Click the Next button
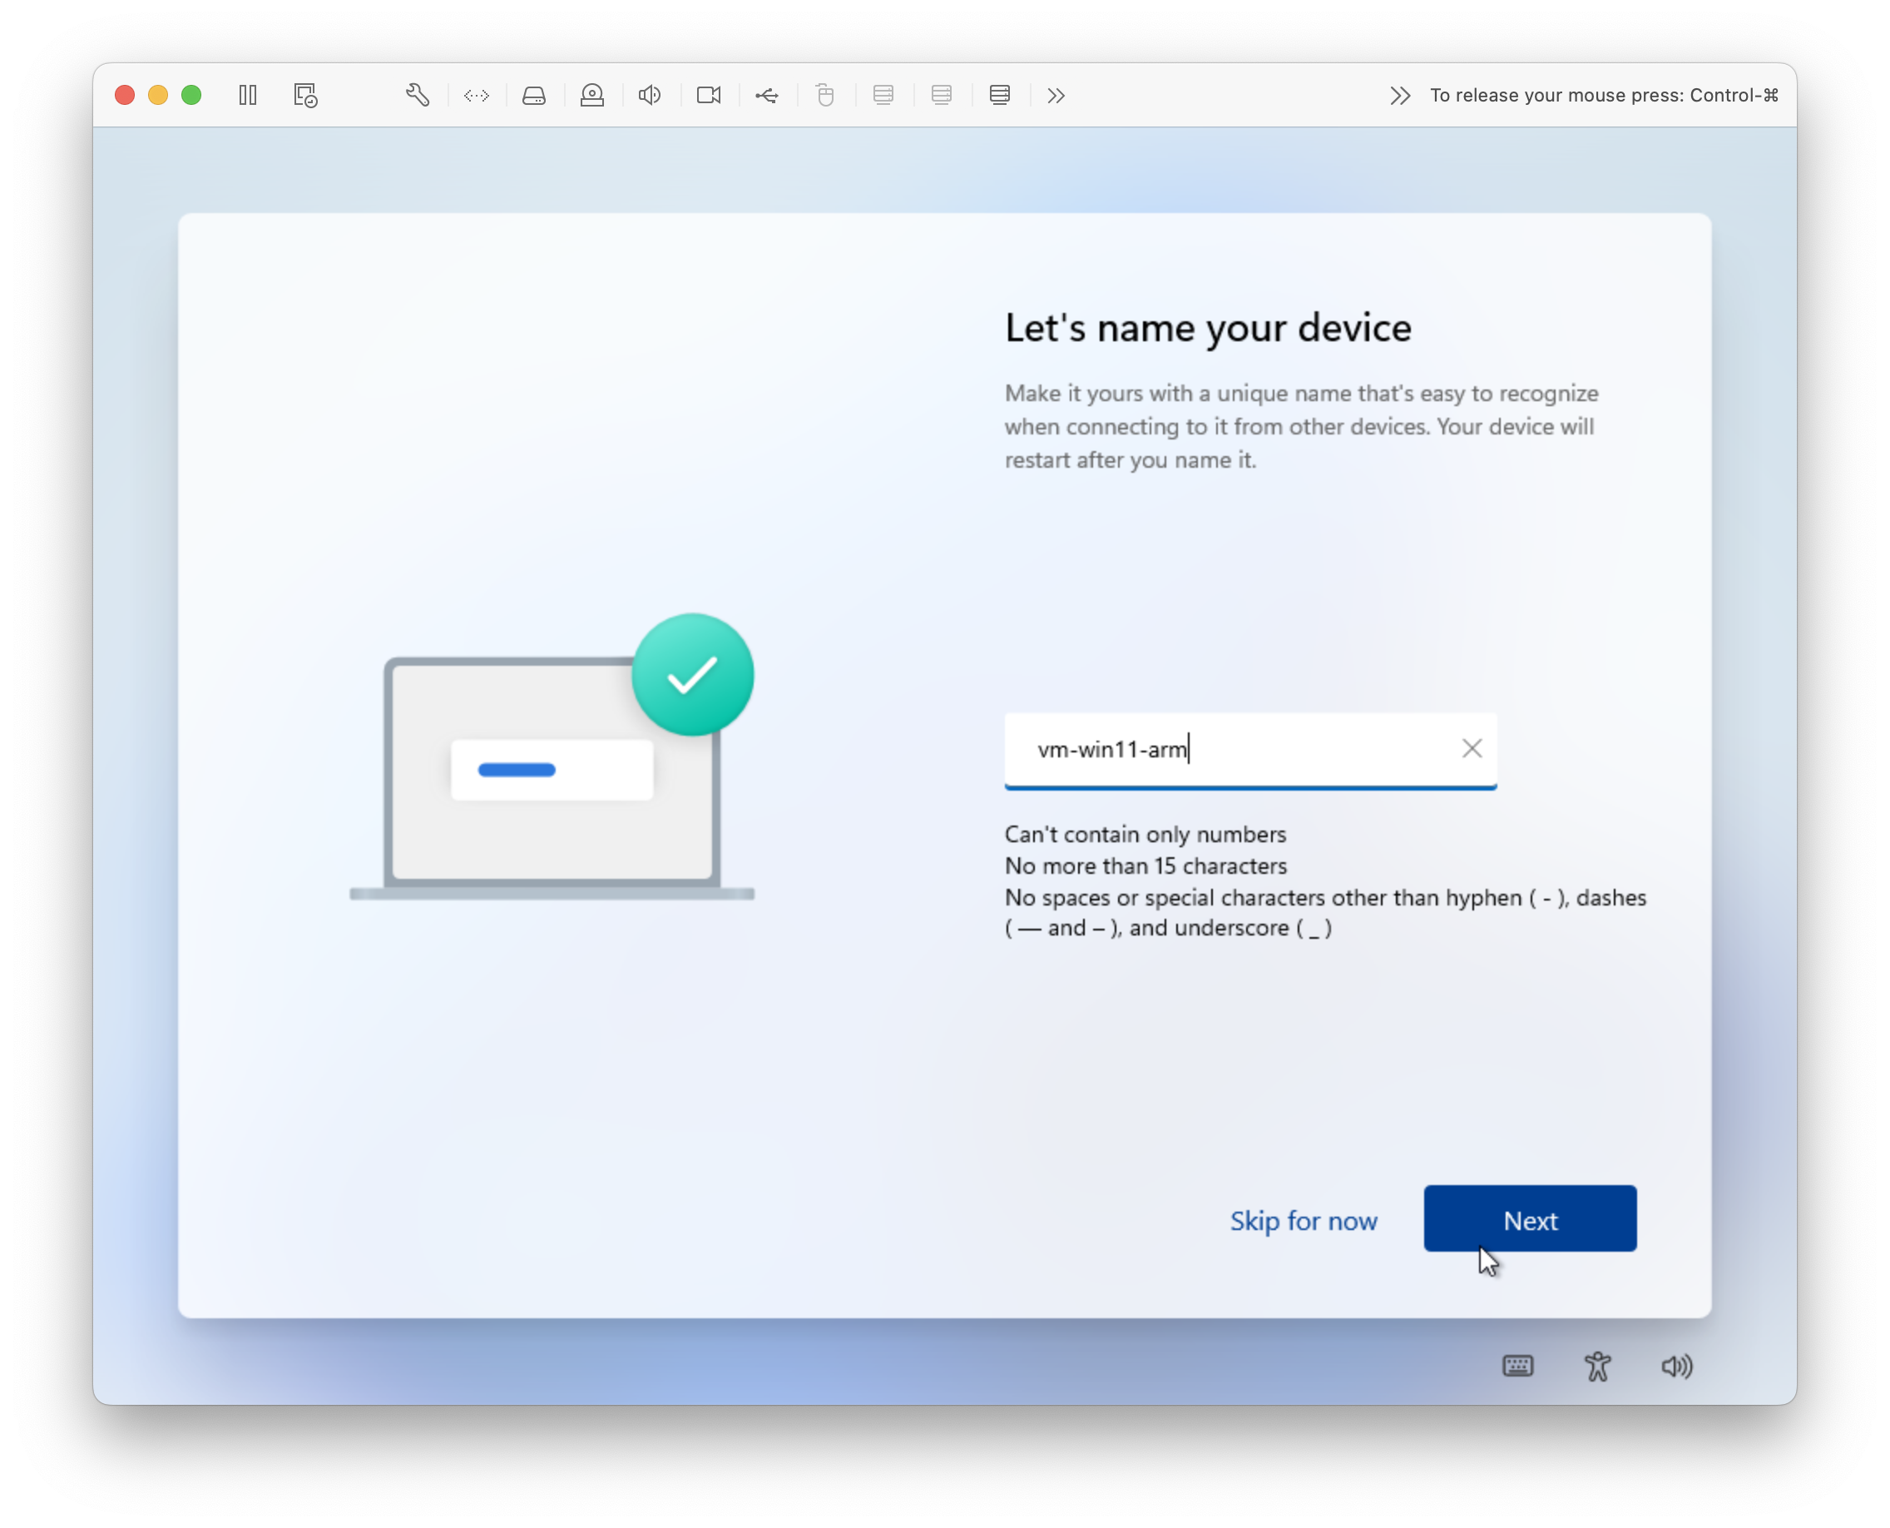Screen dimensions: 1890x1528 (x=1529, y=1219)
